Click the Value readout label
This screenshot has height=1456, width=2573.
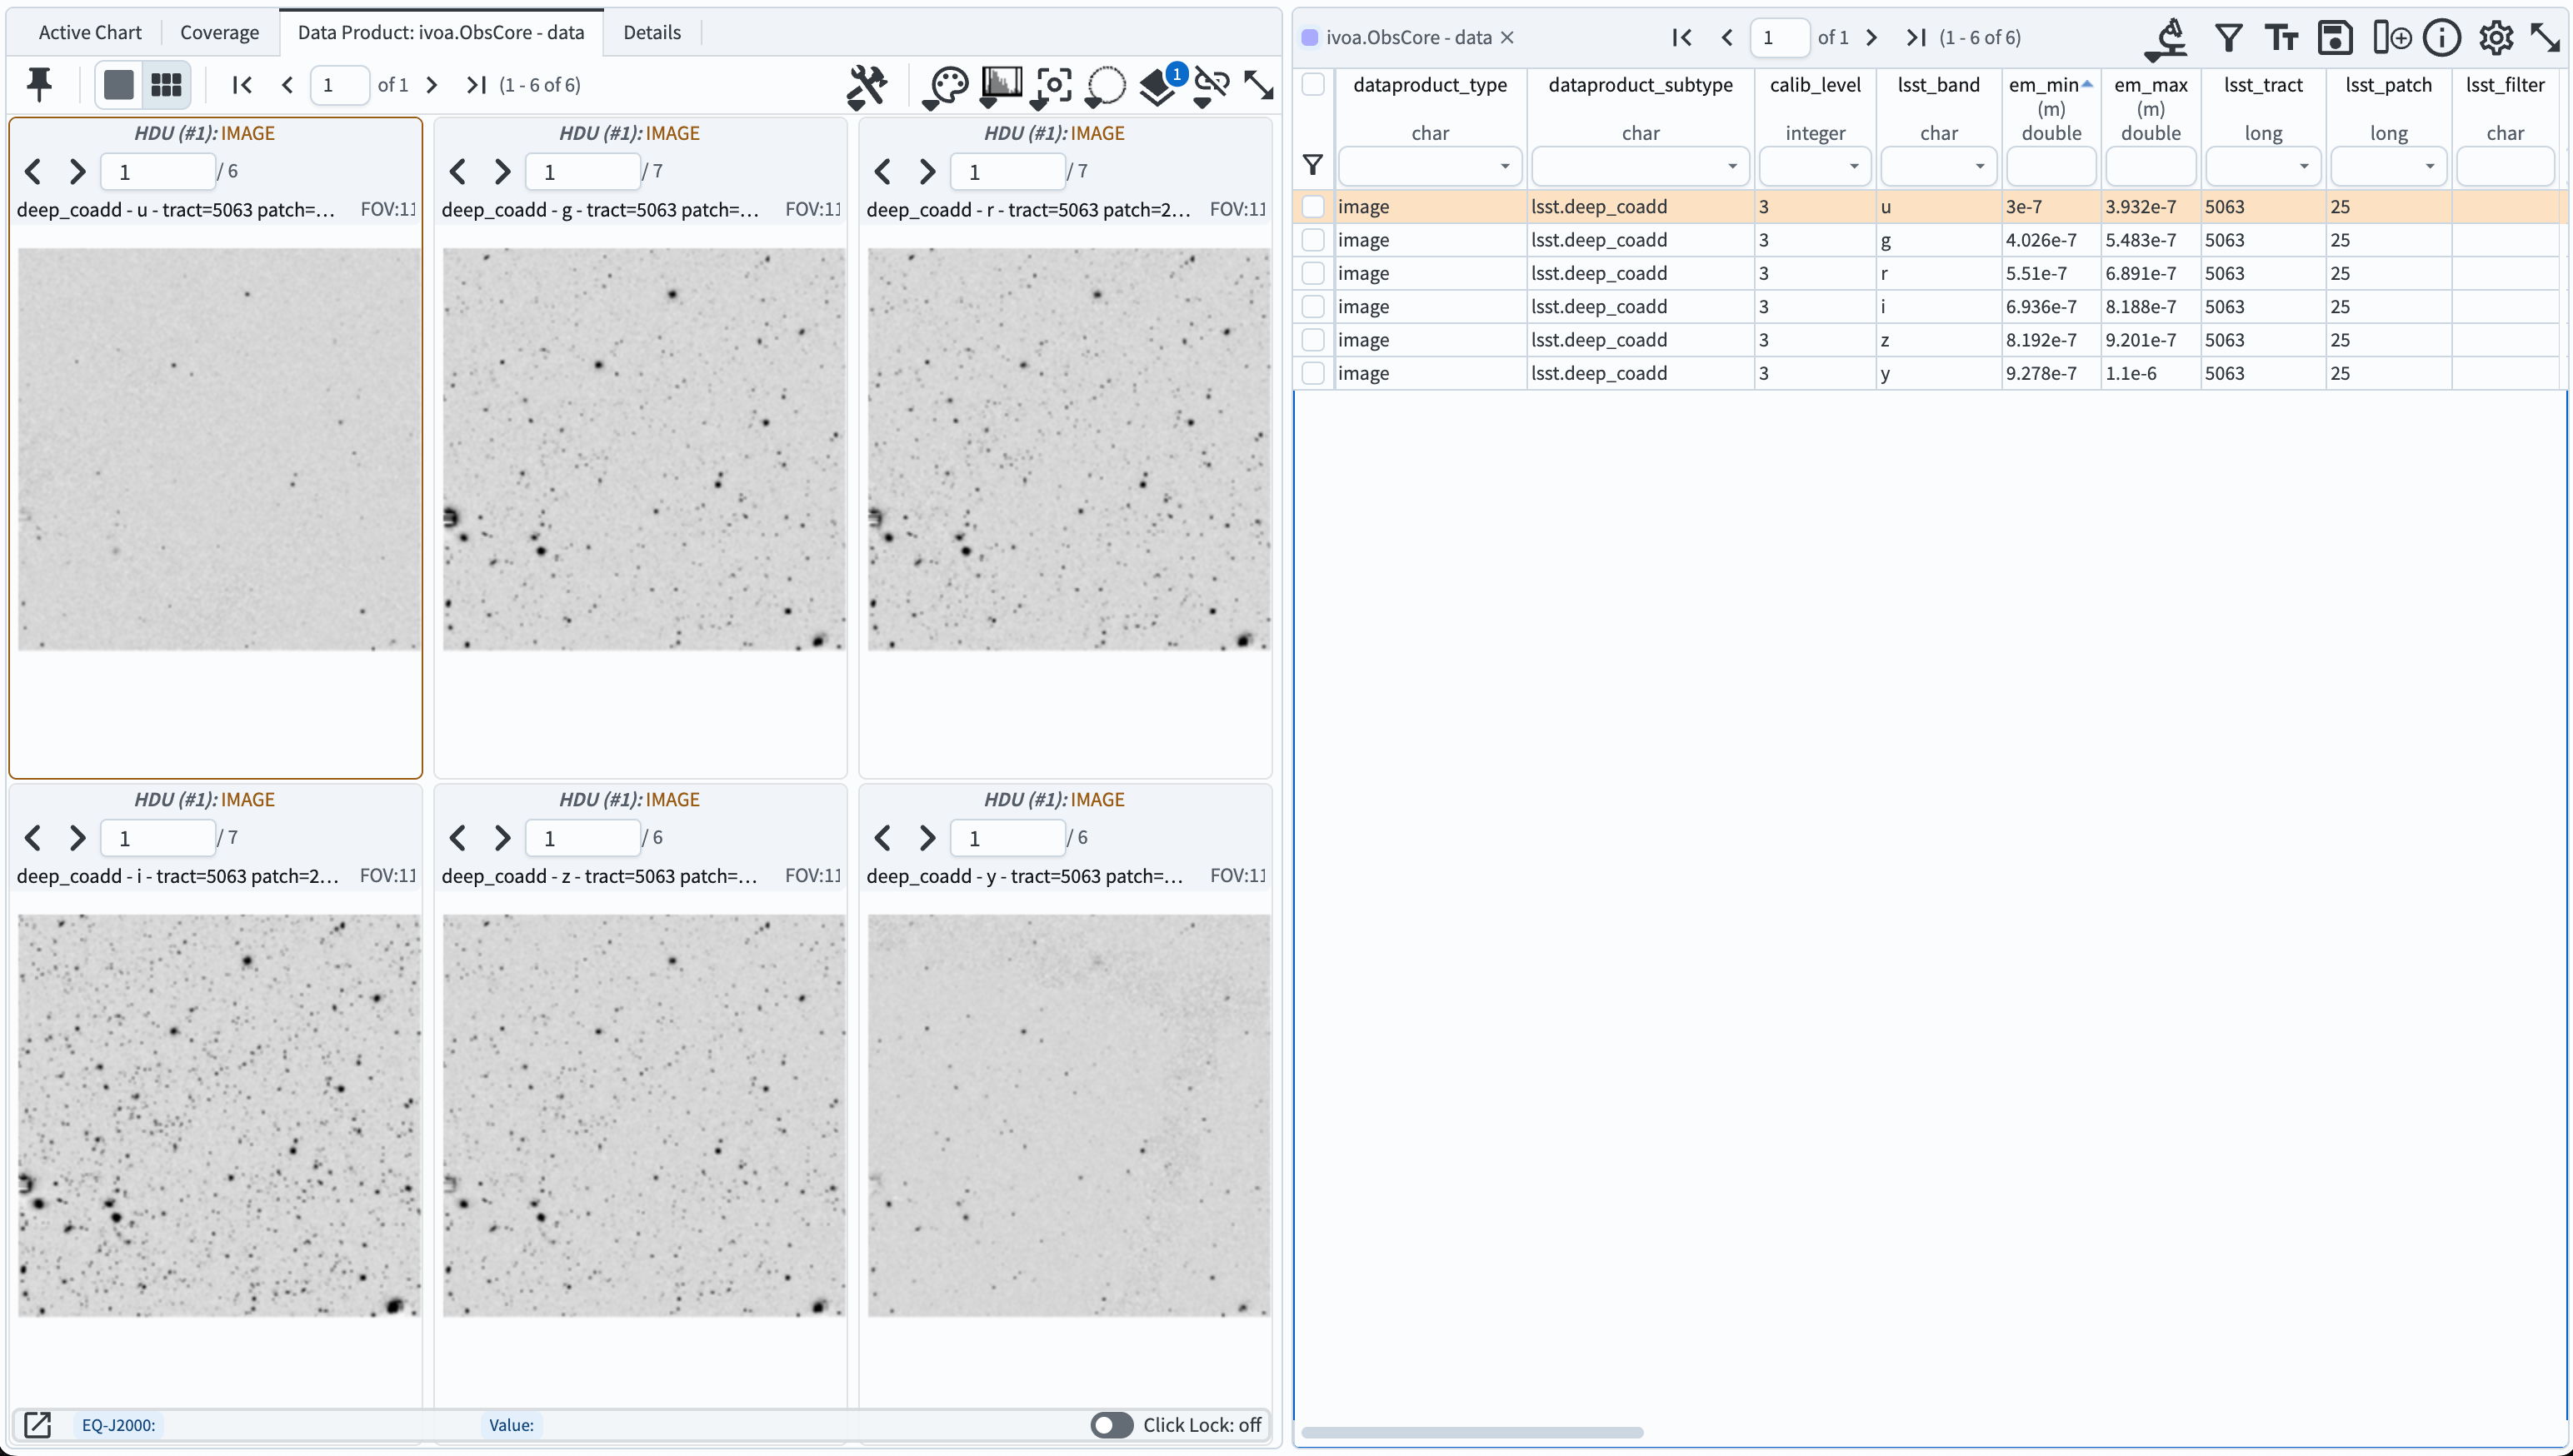[511, 1425]
